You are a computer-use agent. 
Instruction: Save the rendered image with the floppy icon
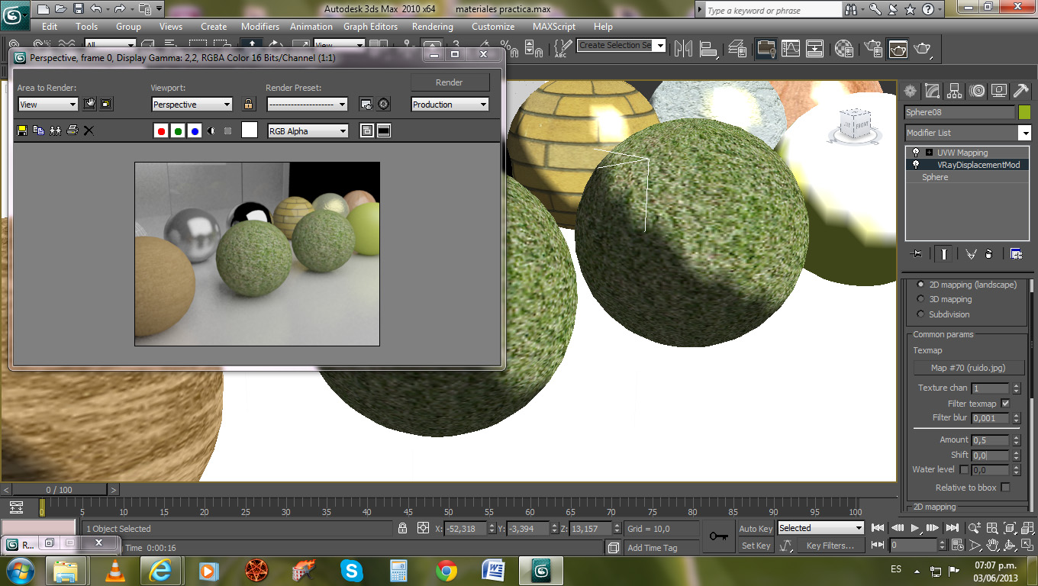point(22,130)
